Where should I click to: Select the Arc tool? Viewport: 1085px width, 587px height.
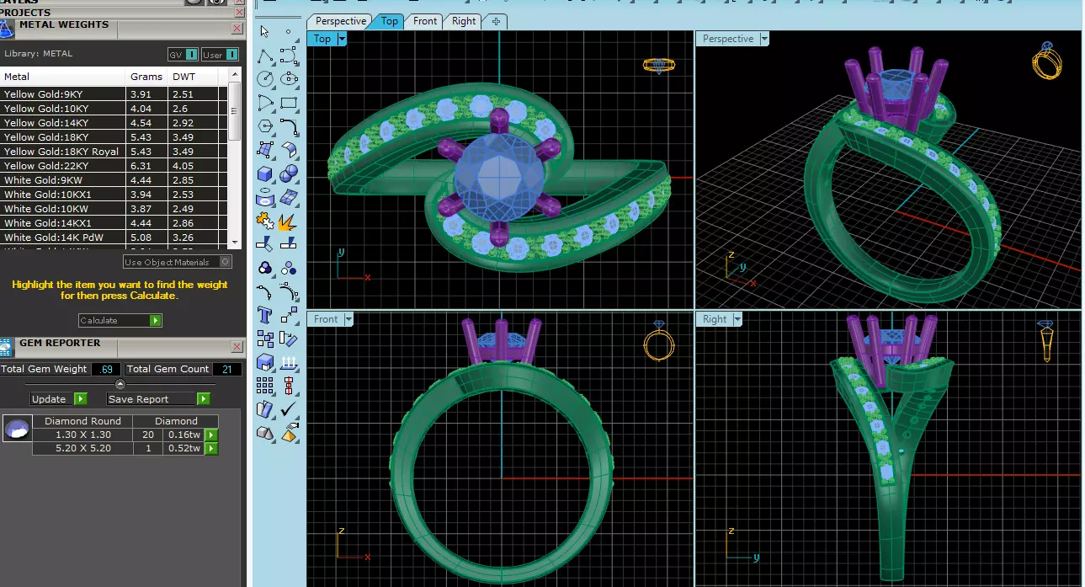click(x=264, y=104)
